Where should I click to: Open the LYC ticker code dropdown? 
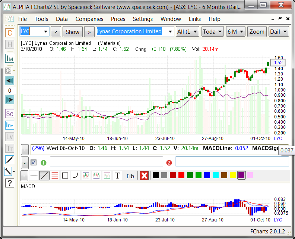pos(45,31)
